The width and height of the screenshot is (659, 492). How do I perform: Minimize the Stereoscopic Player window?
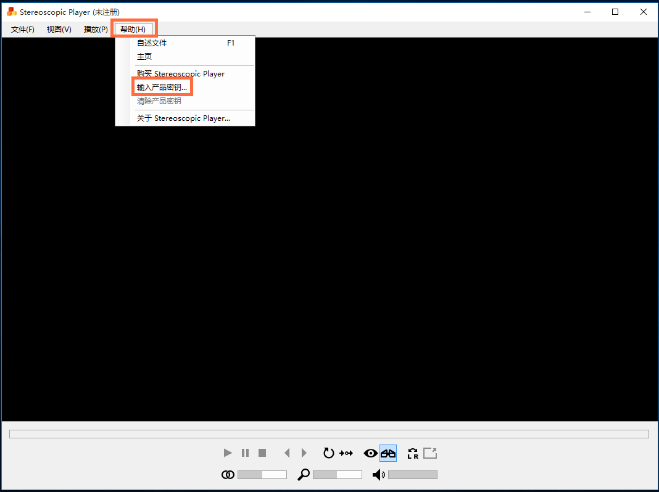587,12
